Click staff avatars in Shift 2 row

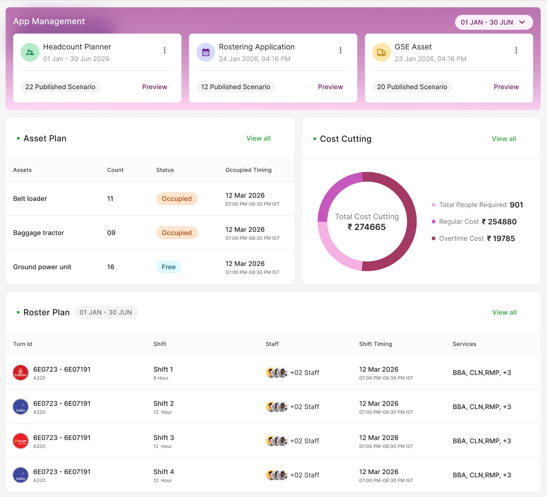(277, 407)
